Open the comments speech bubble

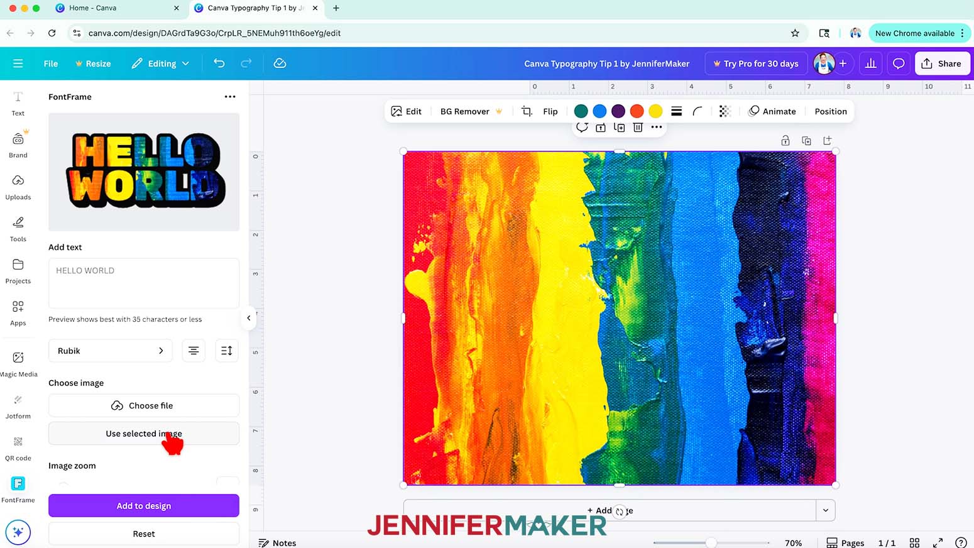(899, 63)
